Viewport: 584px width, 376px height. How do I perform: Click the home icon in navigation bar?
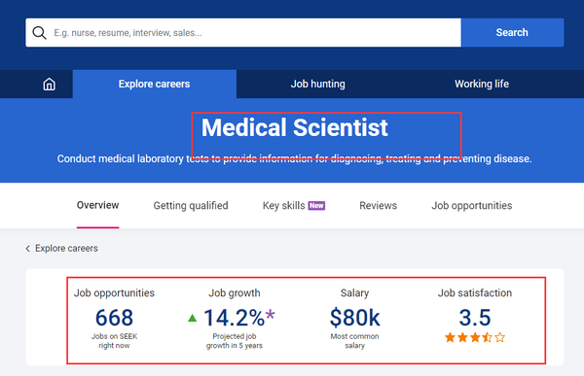pyautogui.click(x=50, y=85)
